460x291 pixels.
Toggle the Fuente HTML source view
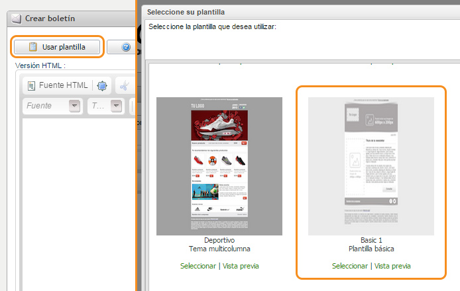tap(58, 85)
